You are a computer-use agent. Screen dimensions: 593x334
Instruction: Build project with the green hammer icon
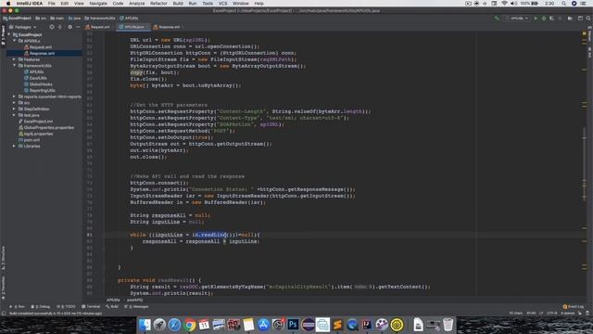497,19
